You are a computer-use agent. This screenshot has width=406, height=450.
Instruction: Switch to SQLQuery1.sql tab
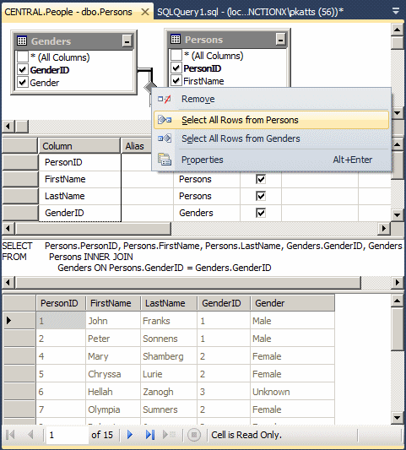(x=250, y=12)
